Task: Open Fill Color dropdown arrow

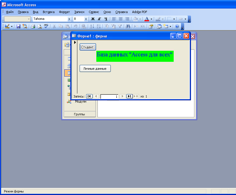Action: pos(140,19)
